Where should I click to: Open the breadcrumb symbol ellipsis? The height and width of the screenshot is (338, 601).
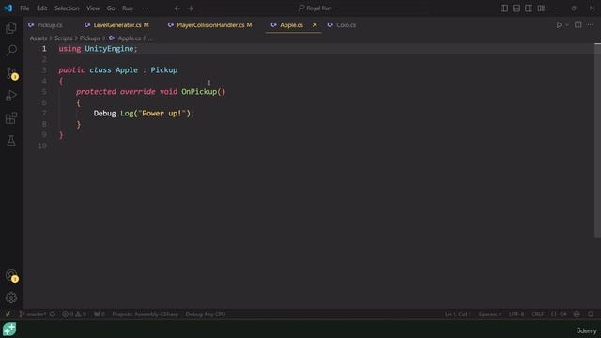coord(150,38)
